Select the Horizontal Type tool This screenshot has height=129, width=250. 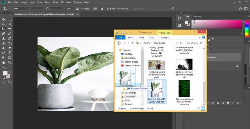pyautogui.click(x=10, y=53)
